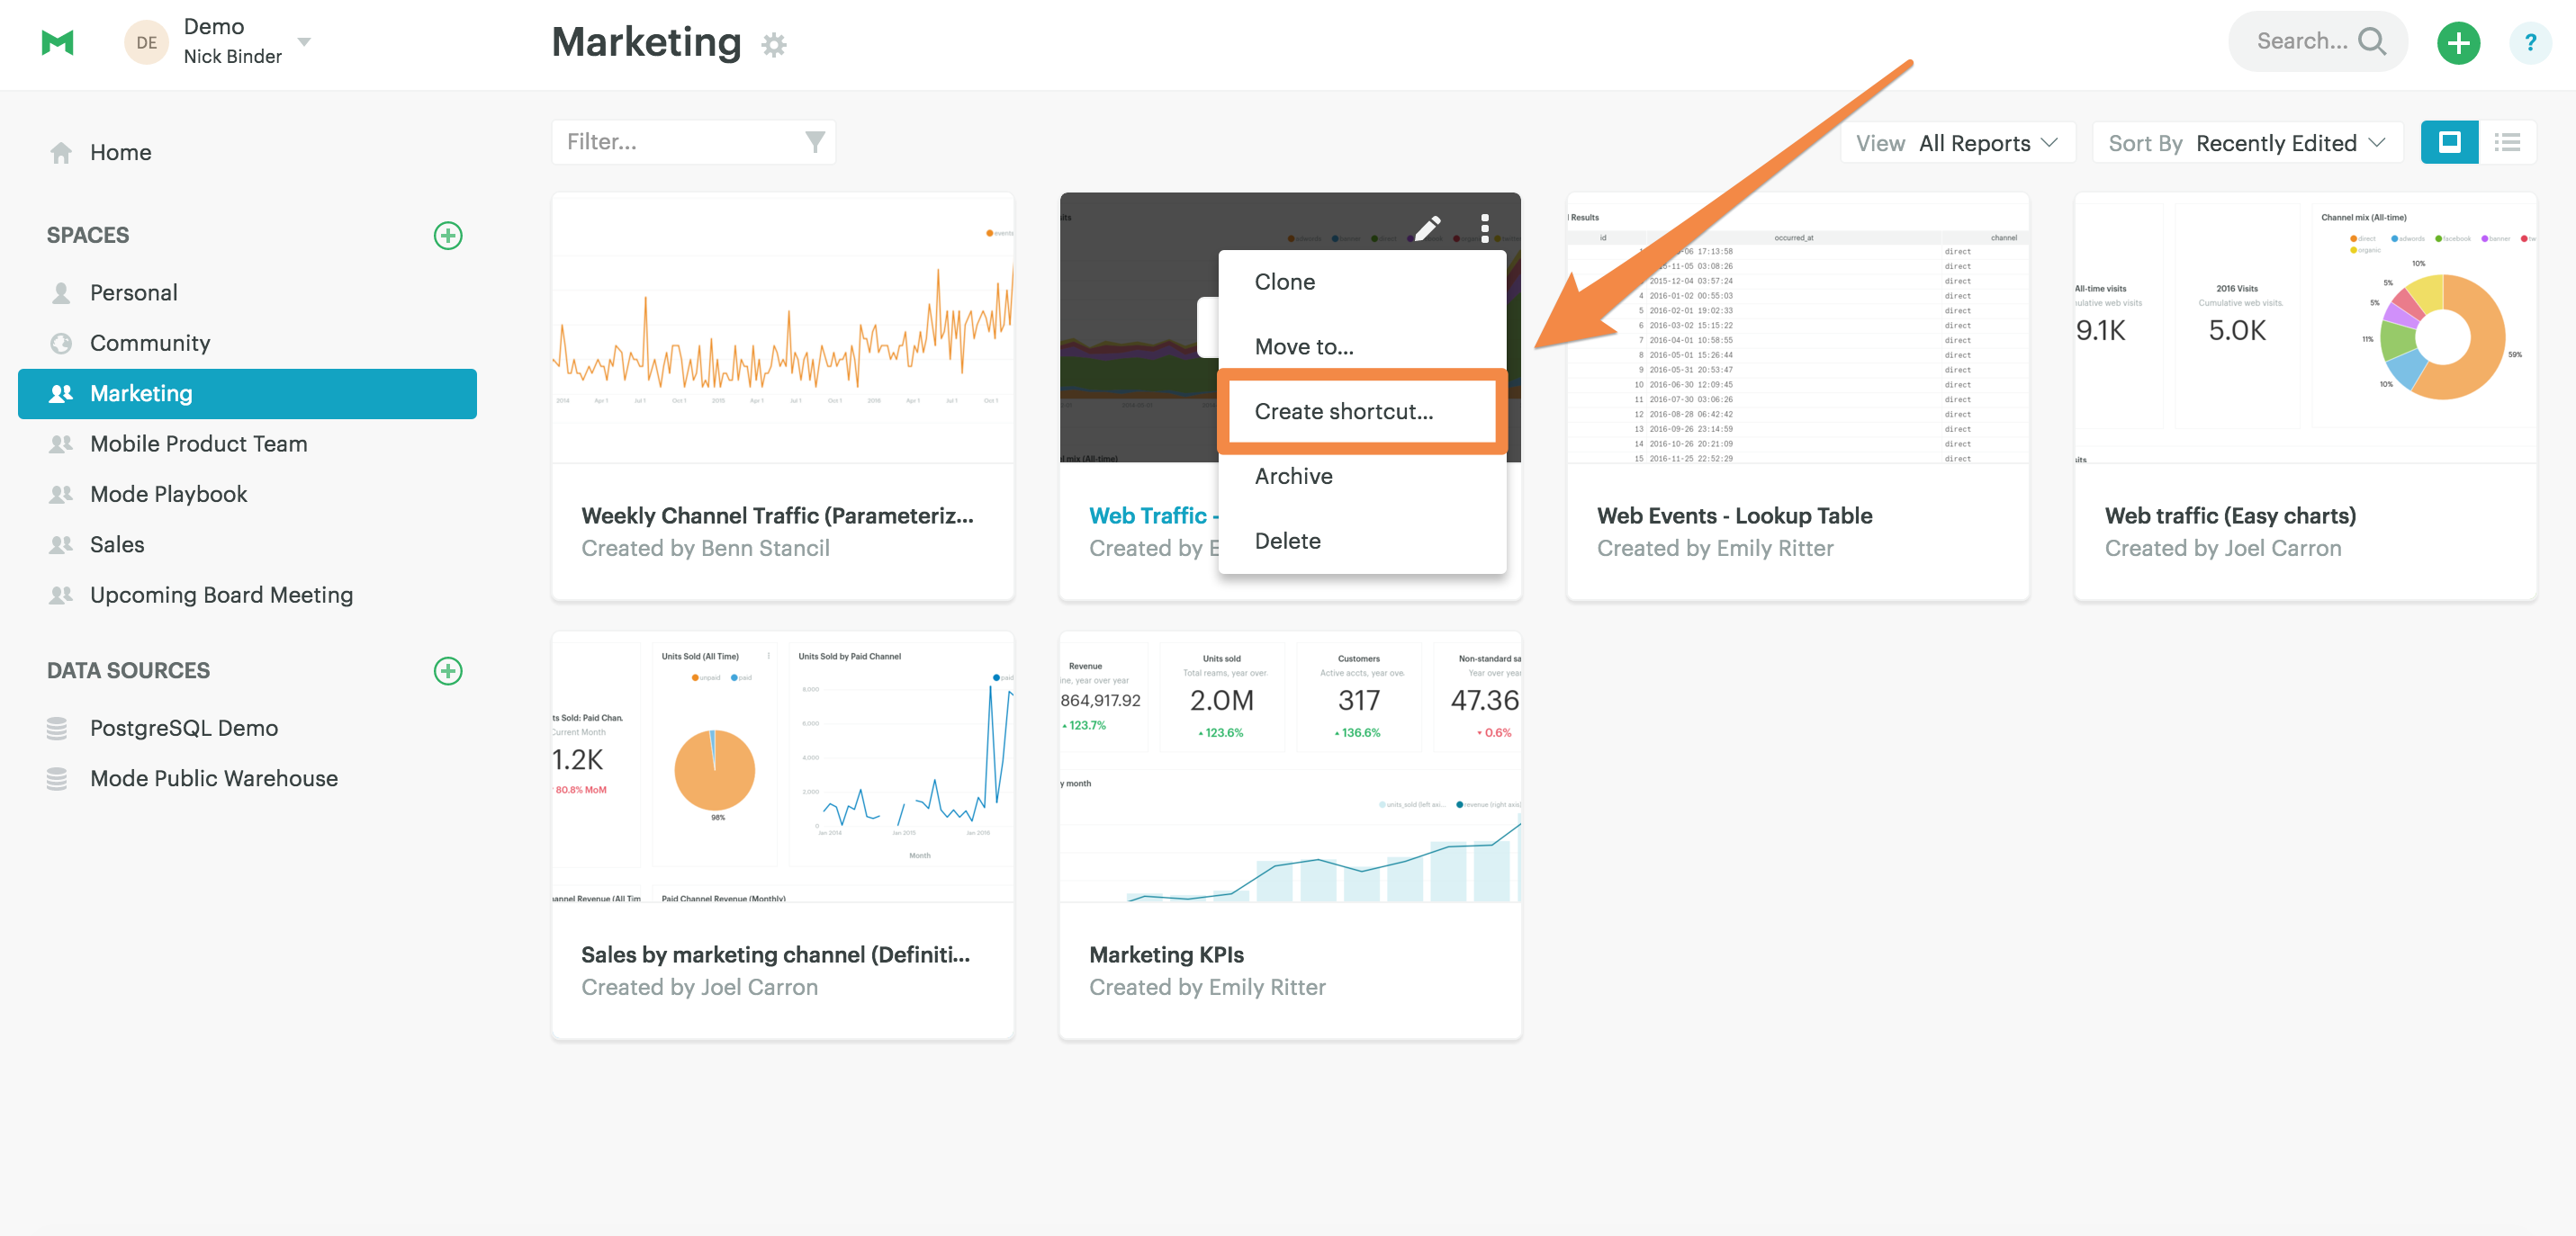Click the Marketing page heading
Viewport: 2576px width, 1236px height.
(x=646, y=43)
